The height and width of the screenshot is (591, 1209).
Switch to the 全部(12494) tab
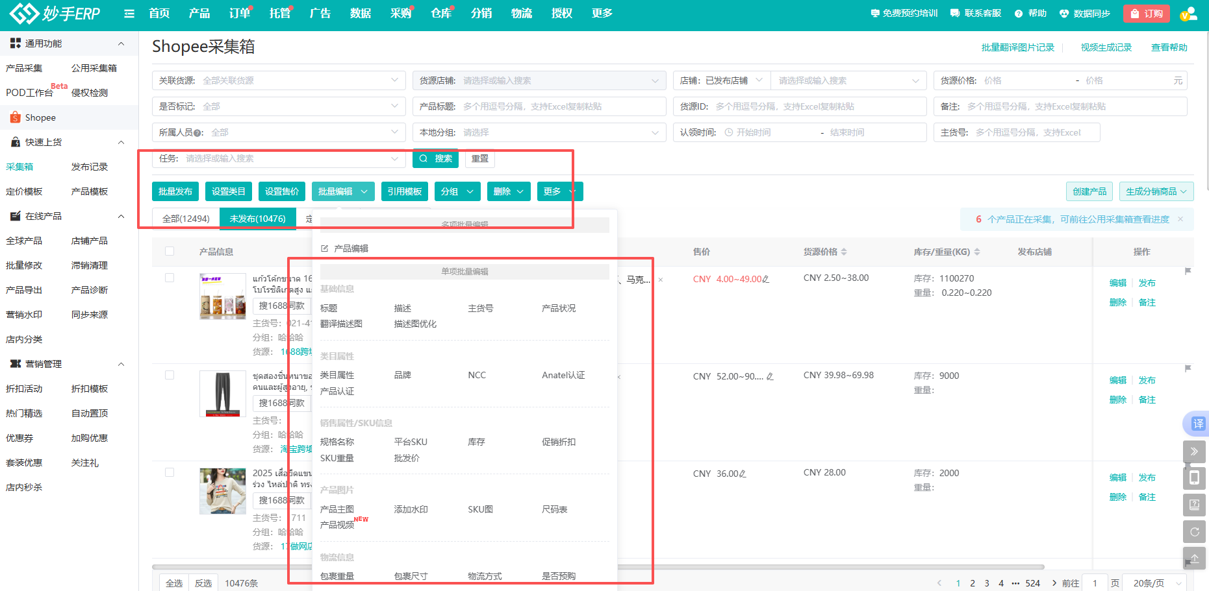pos(186,219)
